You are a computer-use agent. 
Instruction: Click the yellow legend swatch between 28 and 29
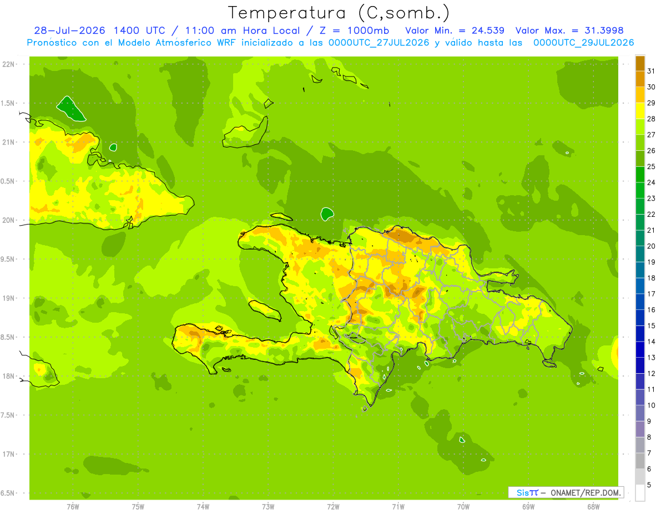coord(640,111)
